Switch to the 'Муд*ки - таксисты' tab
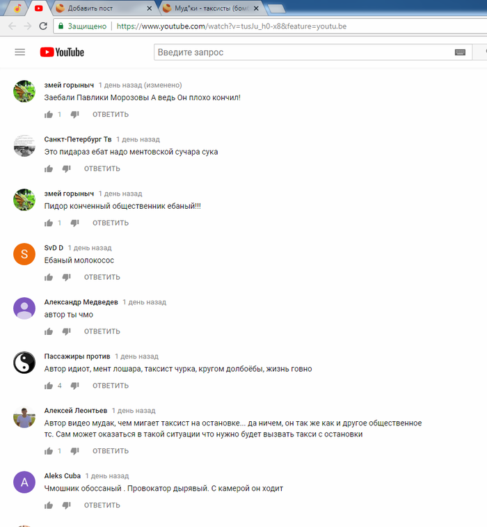The image size is (487, 527). click(x=211, y=8)
